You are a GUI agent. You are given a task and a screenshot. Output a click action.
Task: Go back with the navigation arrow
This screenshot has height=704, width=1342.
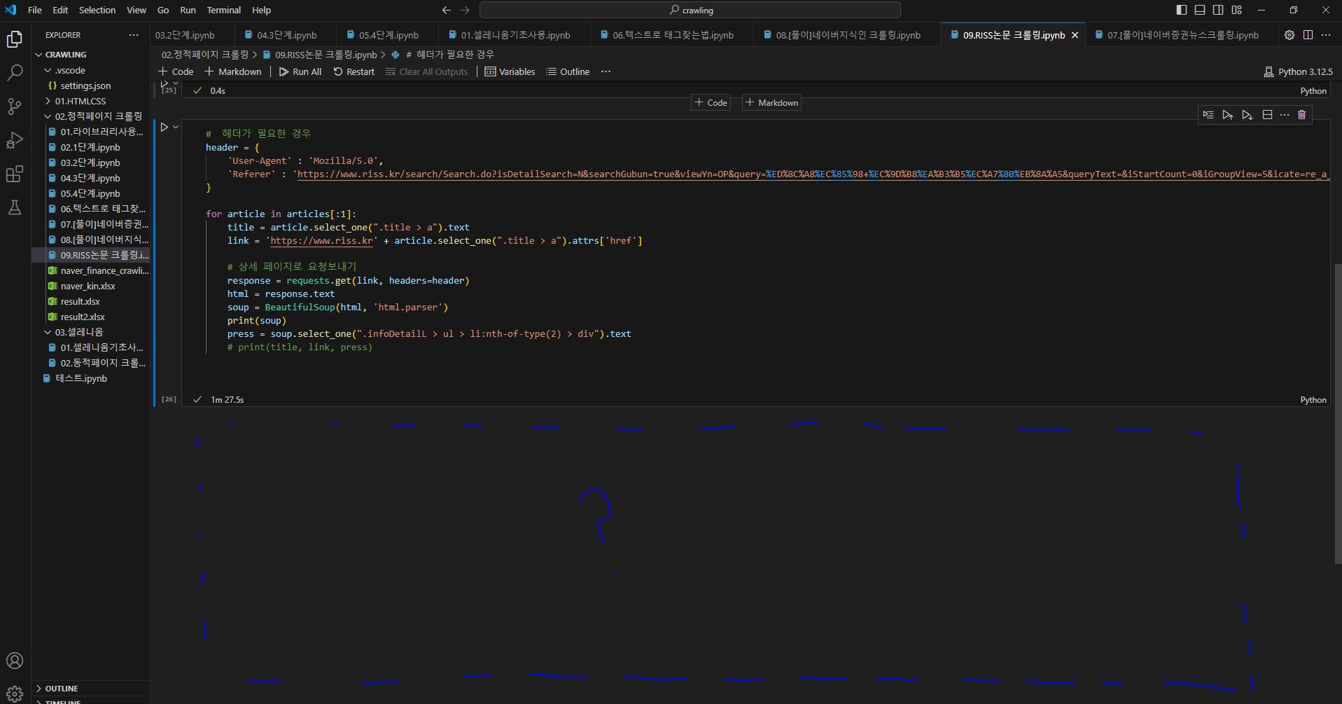[x=447, y=11]
